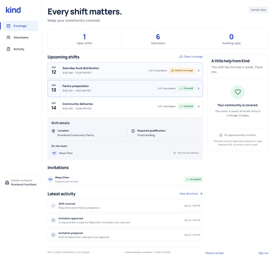Open View all activity link
Viewport: 274px width, 260px height.
pyautogui.click(x=191, y=194)
